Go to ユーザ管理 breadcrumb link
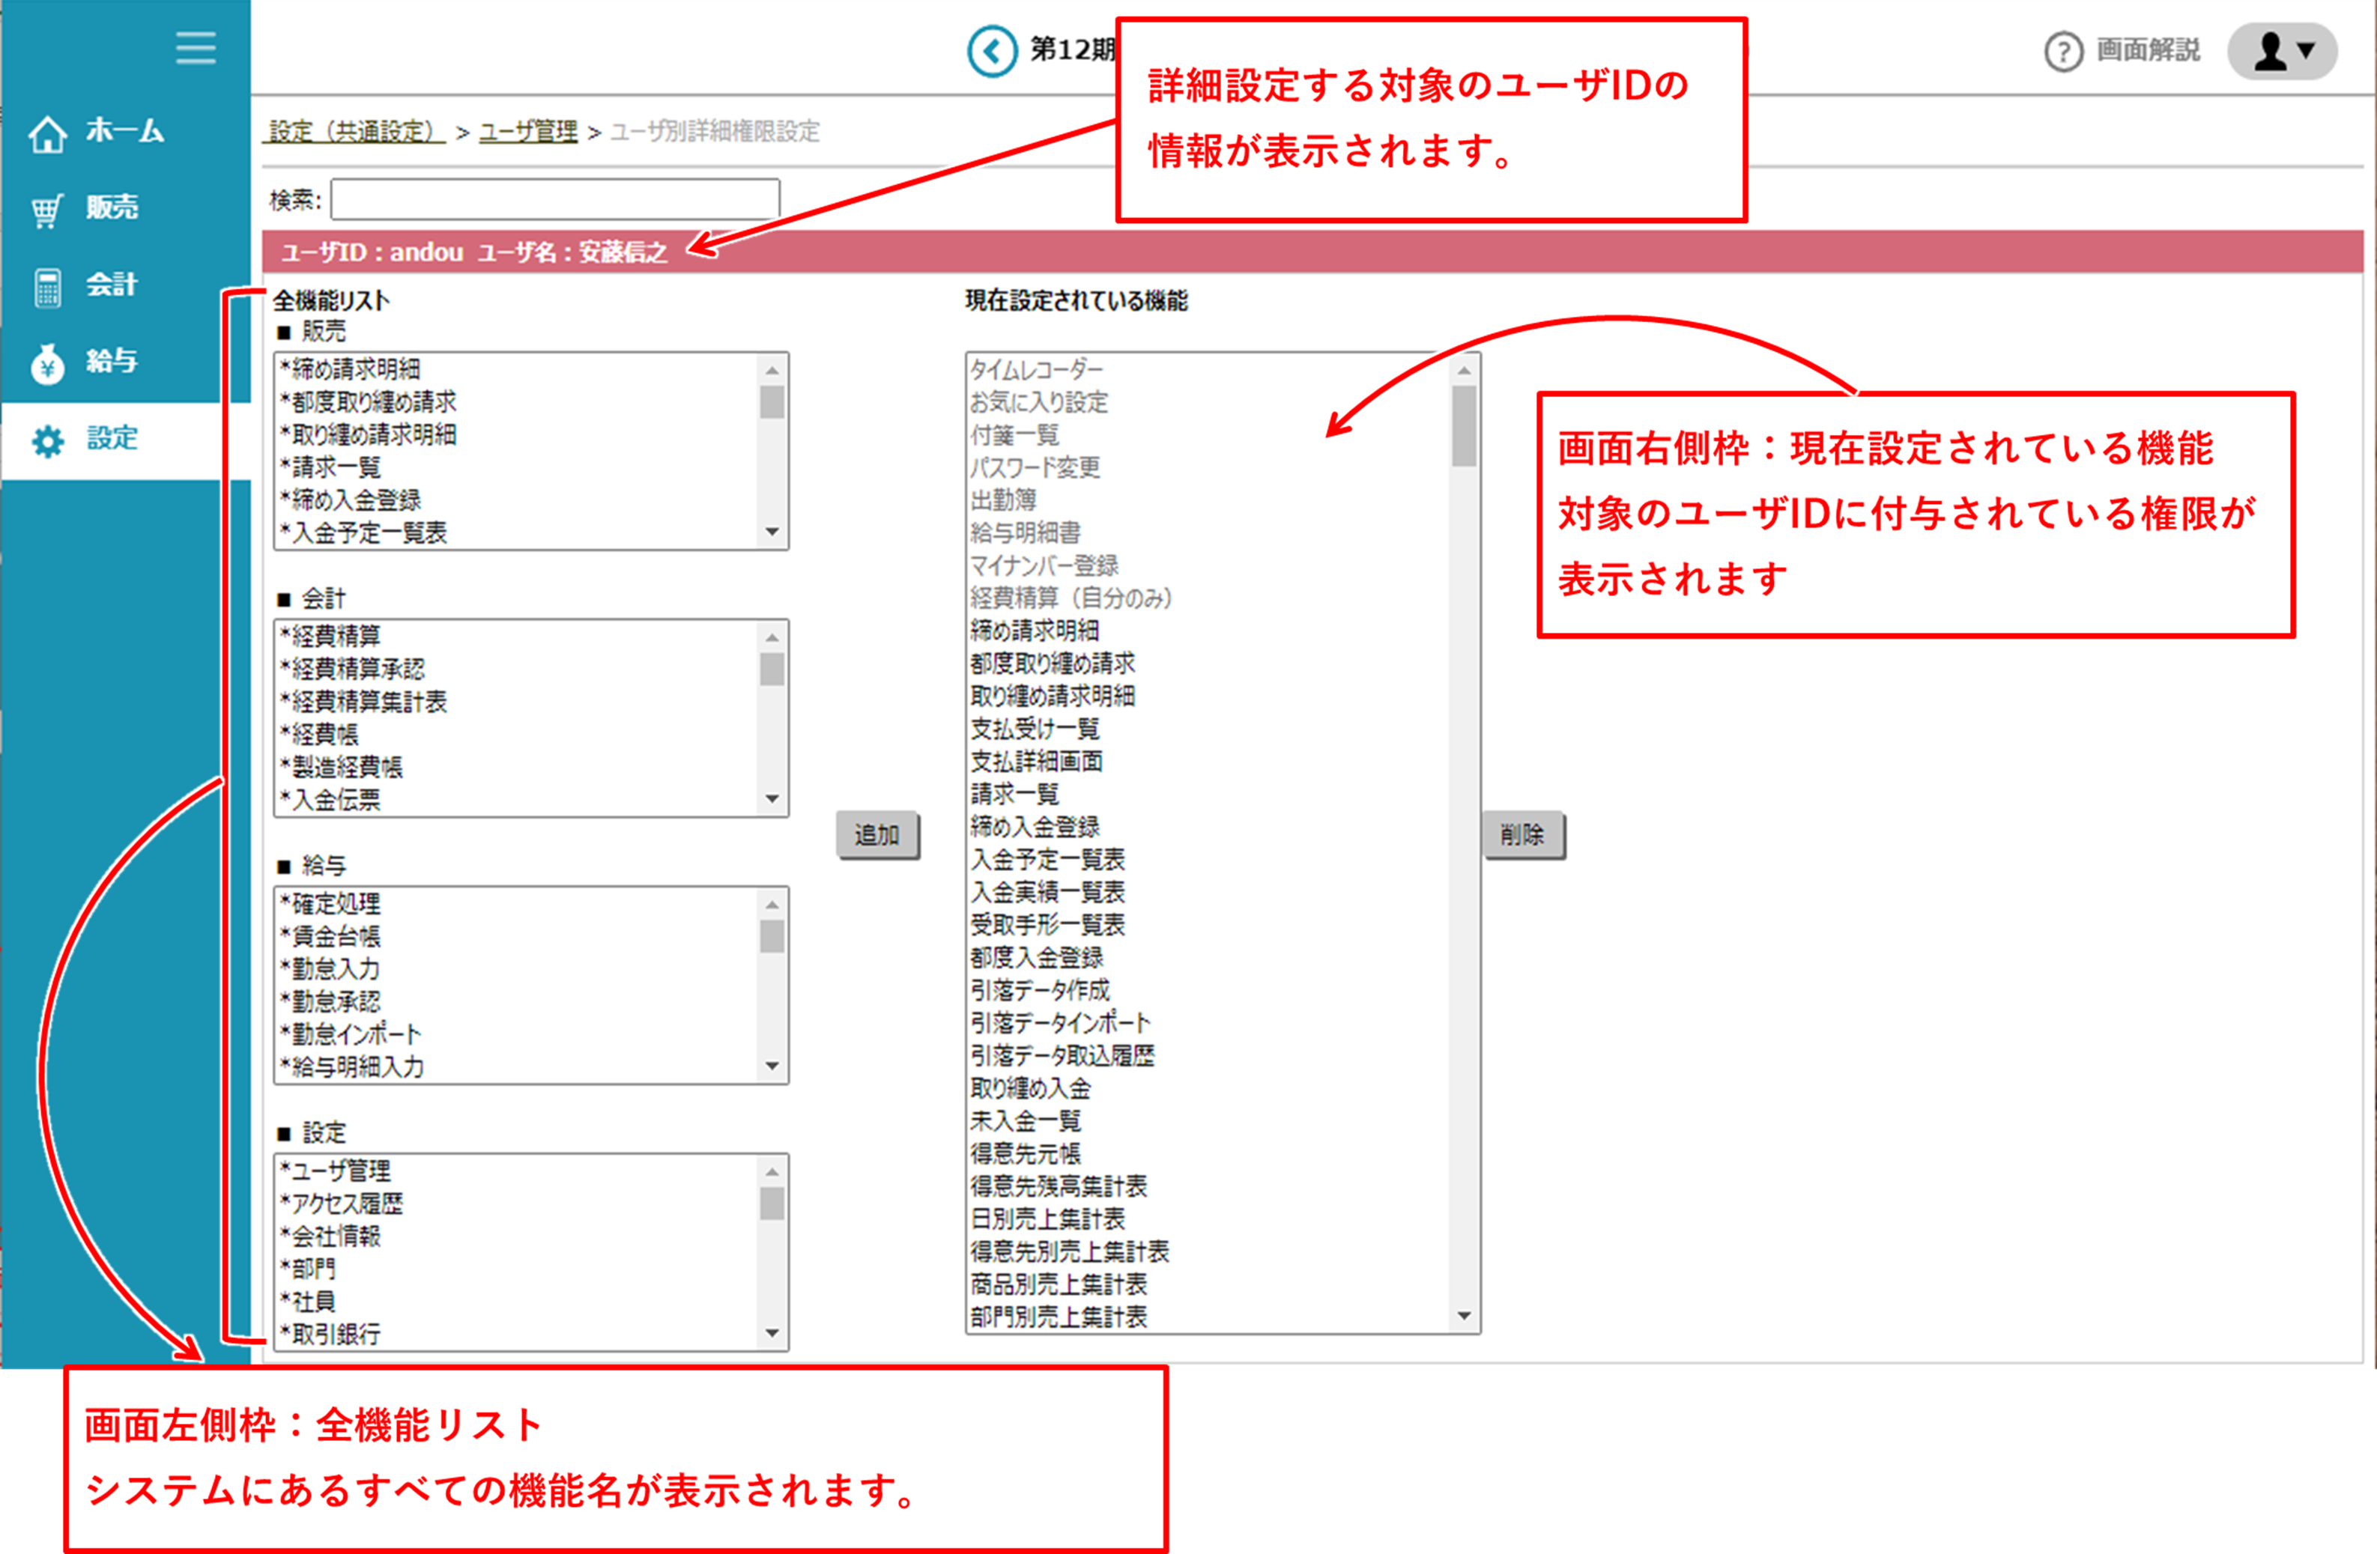The image size is (2377, 1554). tap(528, 131)
